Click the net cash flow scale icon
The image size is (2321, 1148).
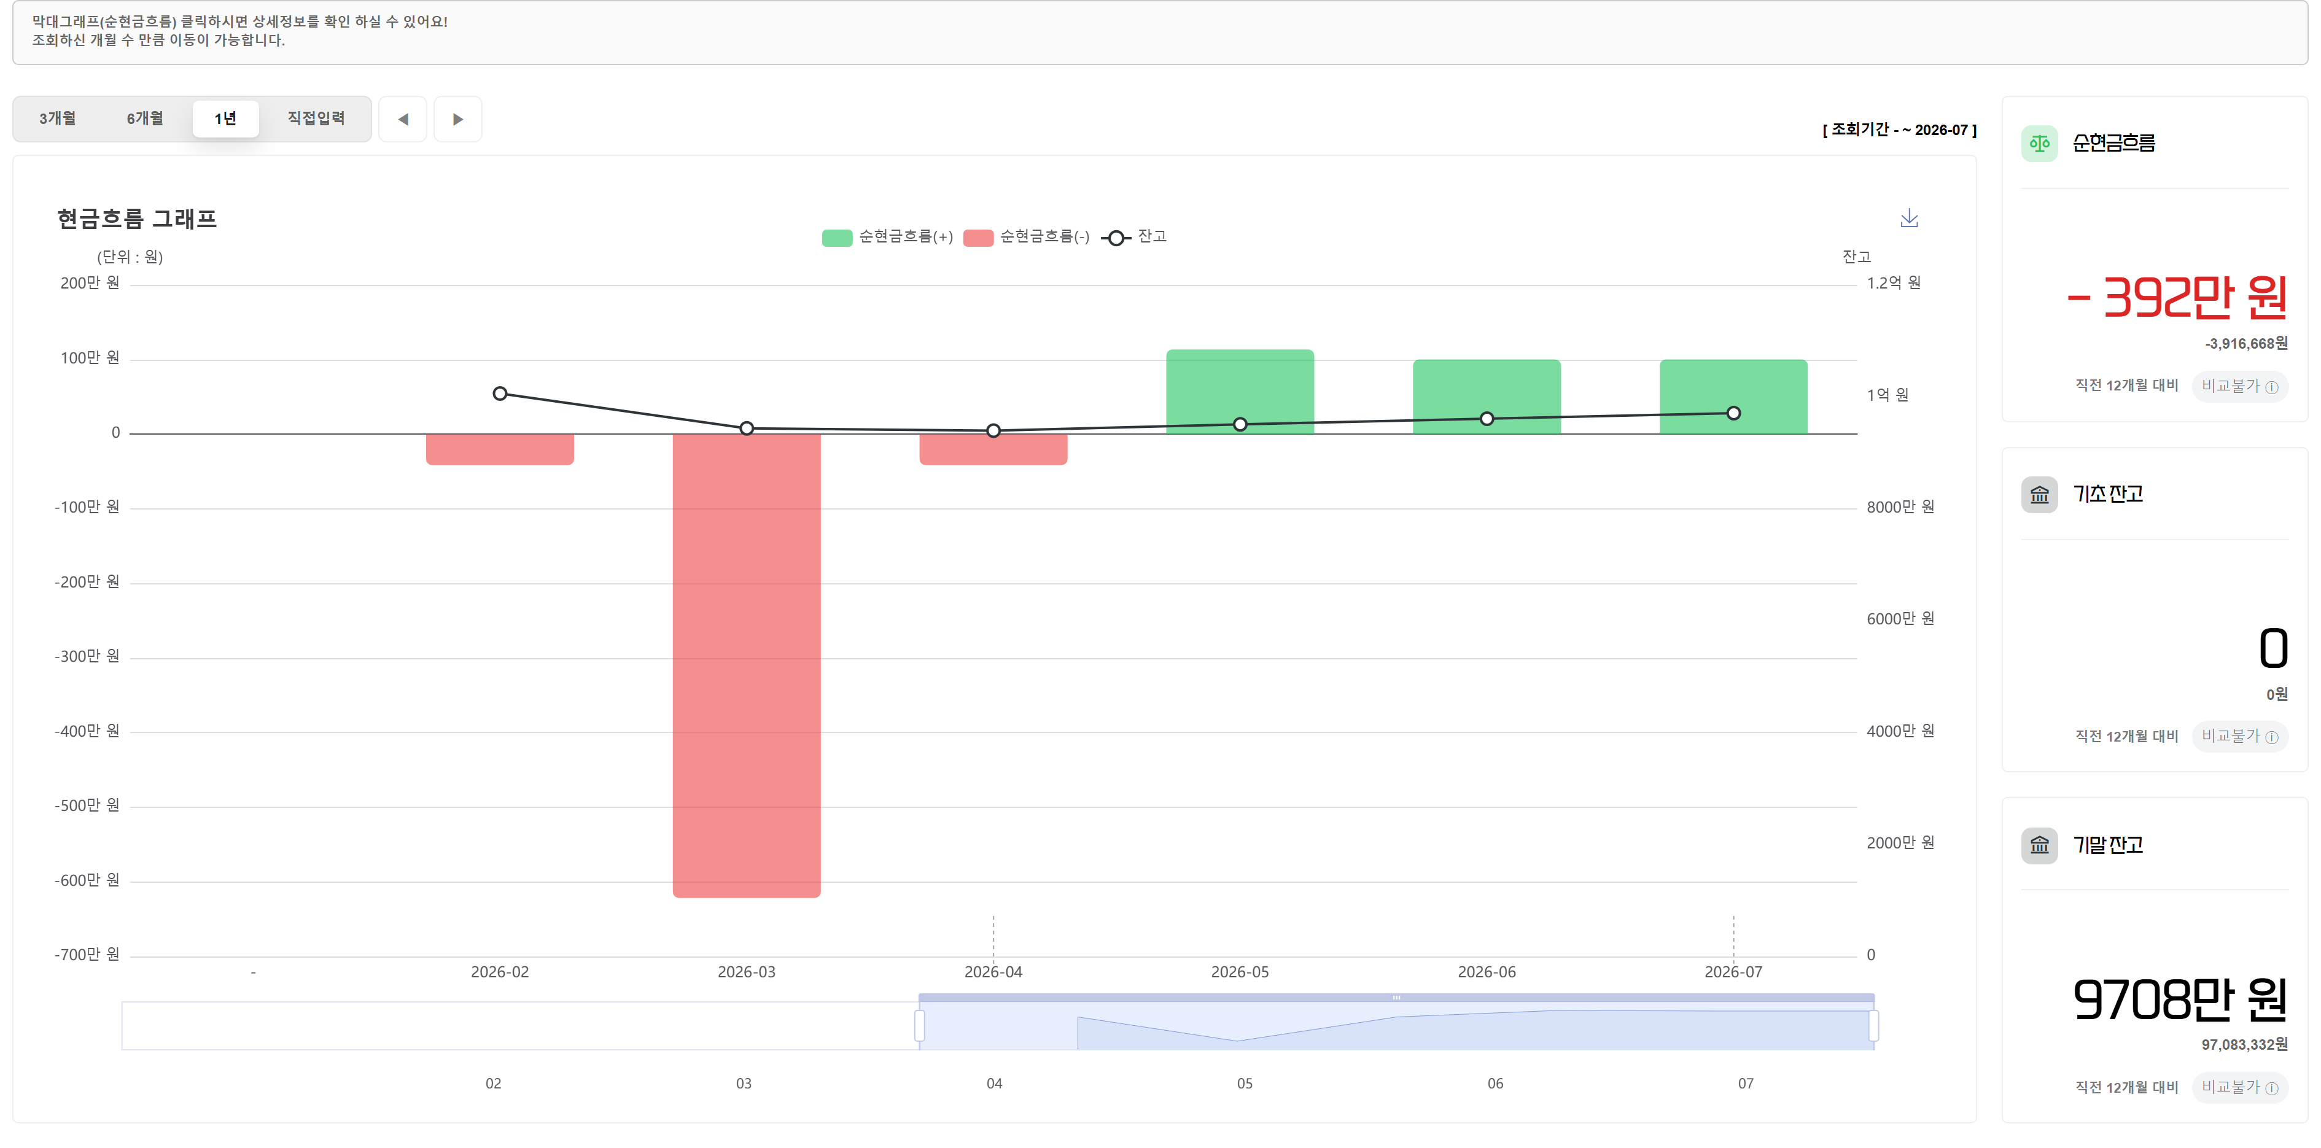pyautogui.click(x=2039, y=143)
